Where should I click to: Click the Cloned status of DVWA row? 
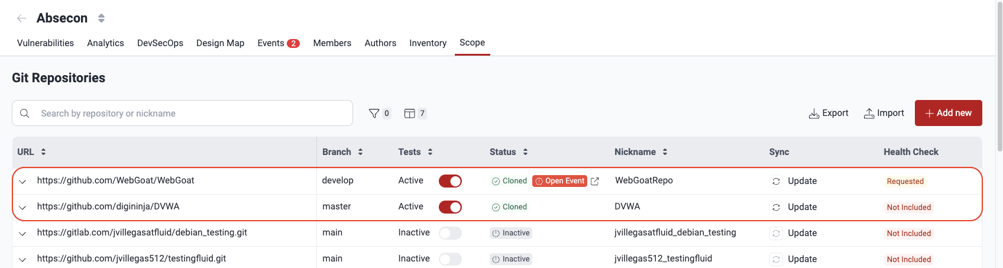(x=509, y=207)
